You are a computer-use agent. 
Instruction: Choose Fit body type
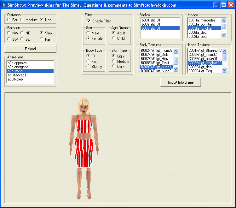coord(91,56)
